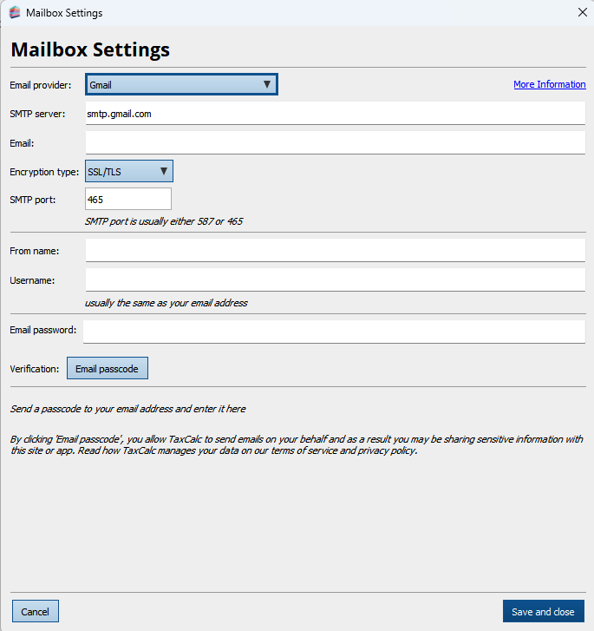594x631 pixels.
Task: Click into the Username input field
Action: coord(335,279)
